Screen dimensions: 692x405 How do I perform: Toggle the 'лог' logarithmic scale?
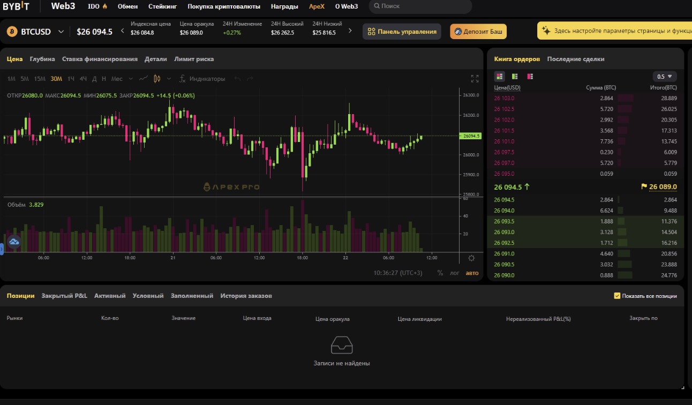454,273
